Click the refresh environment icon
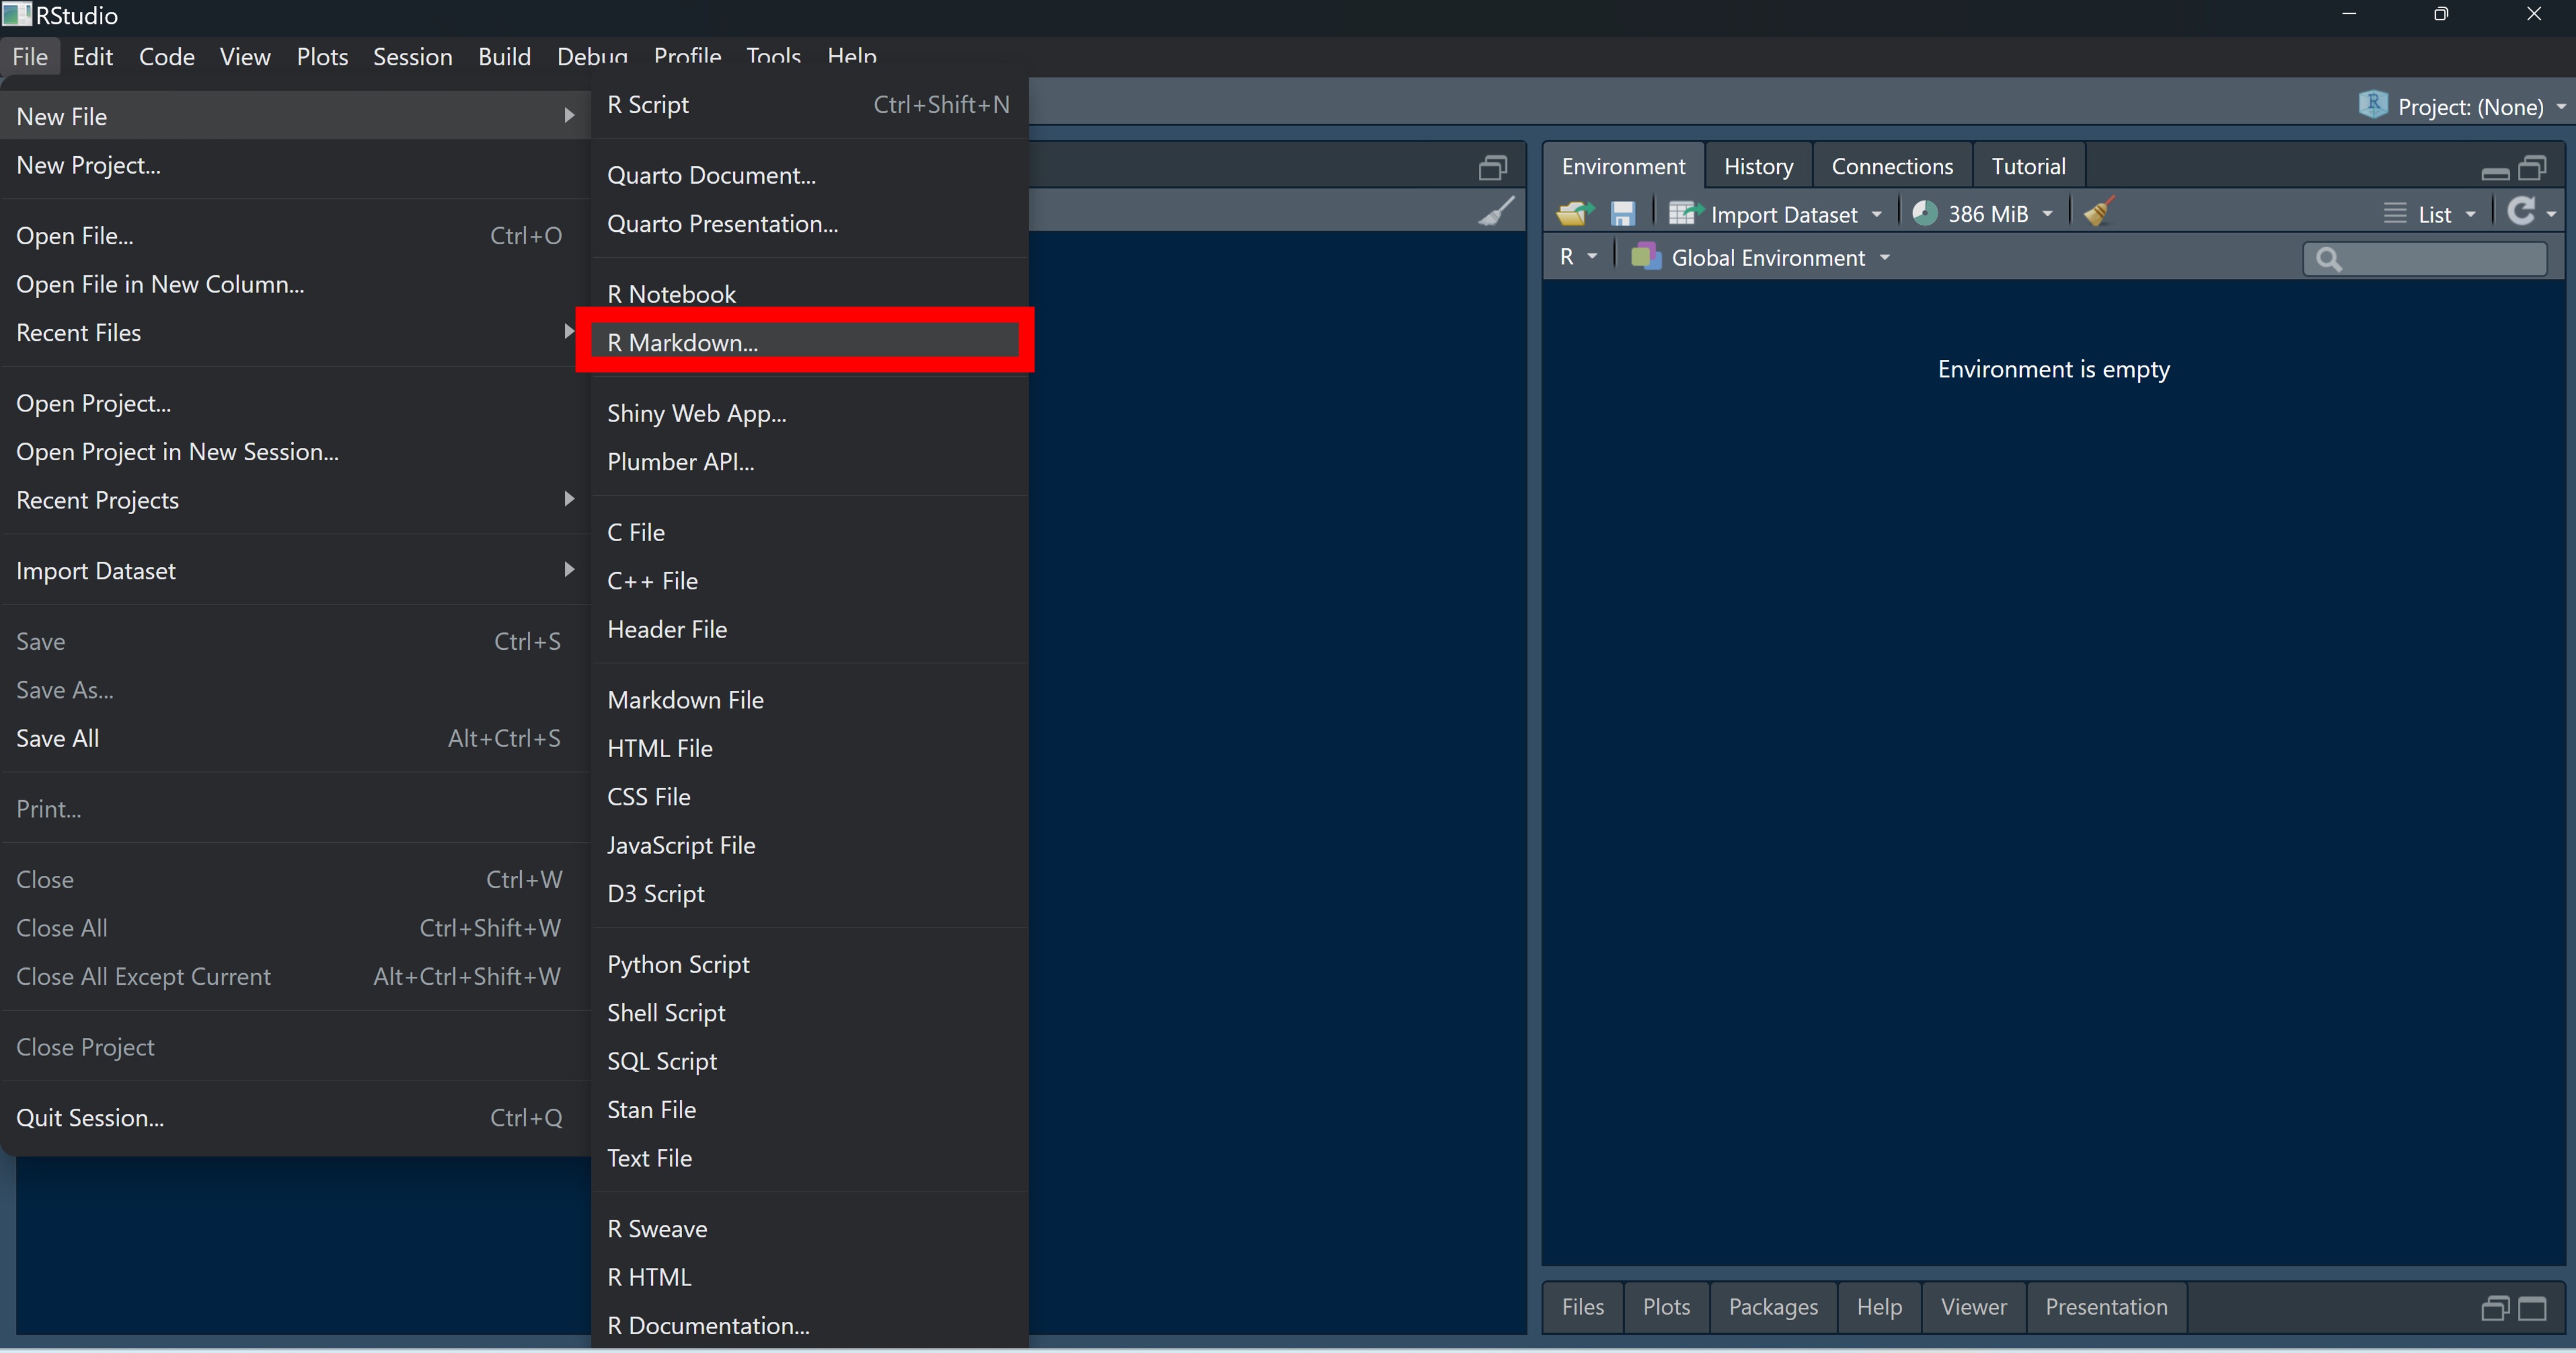The width and height of the screenshot is (2576, 1353). (2522, 211)
